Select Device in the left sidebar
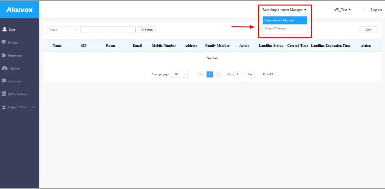385x189 pixels. [x=12, y=42]
